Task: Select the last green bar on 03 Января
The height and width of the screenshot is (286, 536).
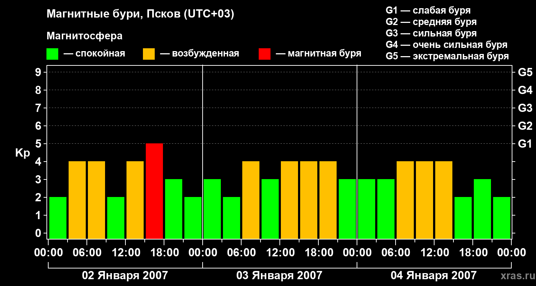Action: click(347, 209)
